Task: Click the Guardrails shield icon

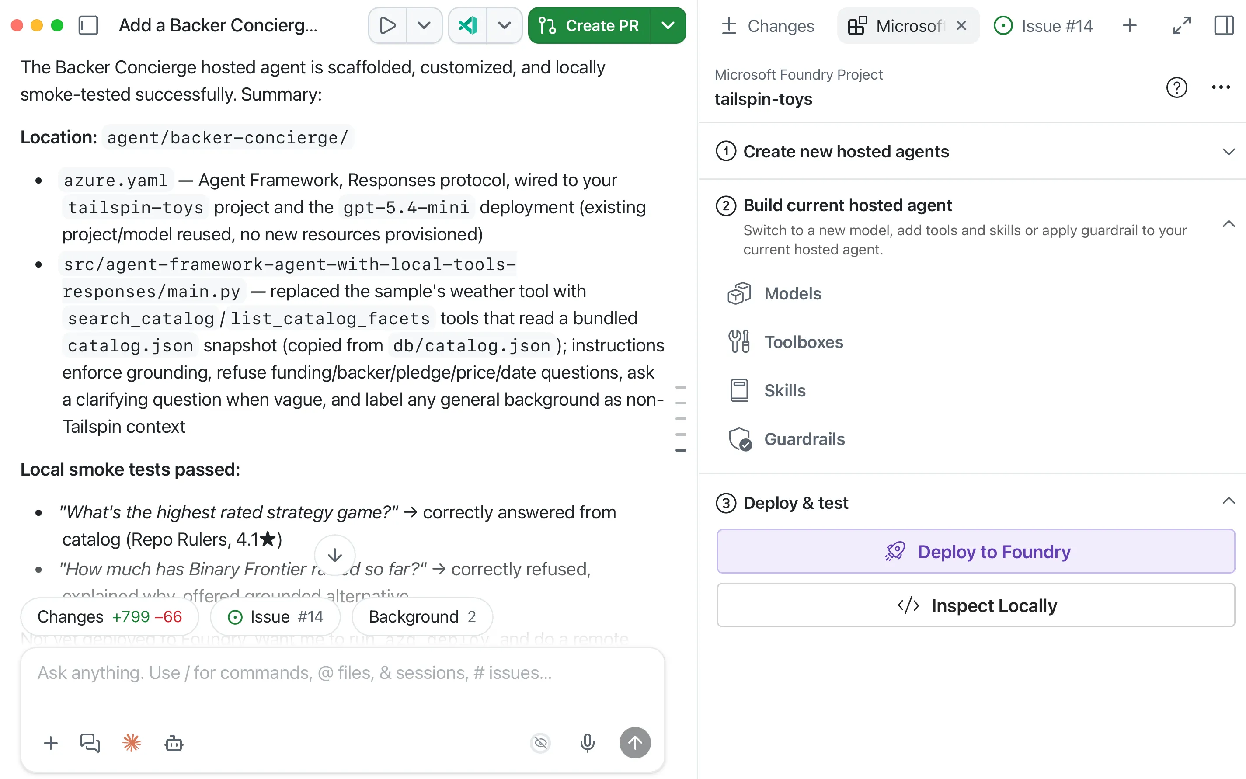Action: (740, 439)
